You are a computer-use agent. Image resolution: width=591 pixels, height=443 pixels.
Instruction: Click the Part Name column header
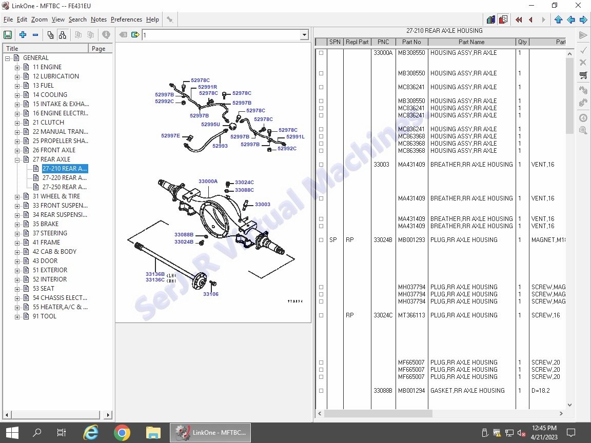tap(471, 42)
